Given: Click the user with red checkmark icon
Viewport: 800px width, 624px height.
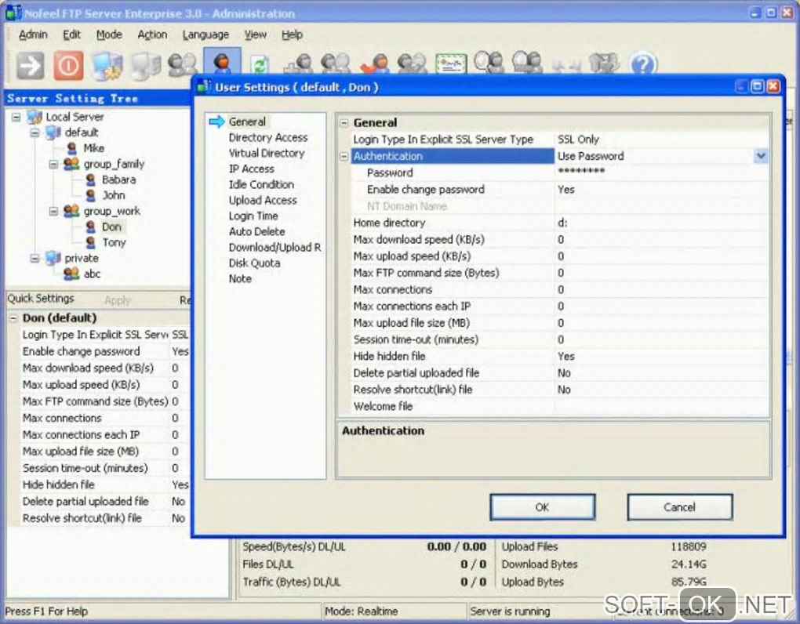Looking at the screenshot, I should click(374, 65).
